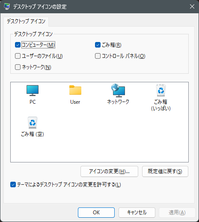Enable the ユーザーのファイル(U) checkbox
The image size is (199, 222).
click(18, 56)
